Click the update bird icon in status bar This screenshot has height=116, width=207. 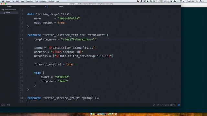point(179,105)
